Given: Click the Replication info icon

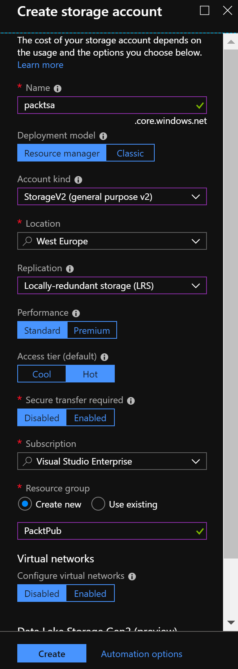Looking at the screenshot, I should tap(70, 269).
